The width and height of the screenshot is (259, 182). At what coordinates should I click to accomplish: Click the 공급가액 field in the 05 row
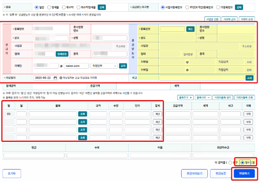point(178,114)
